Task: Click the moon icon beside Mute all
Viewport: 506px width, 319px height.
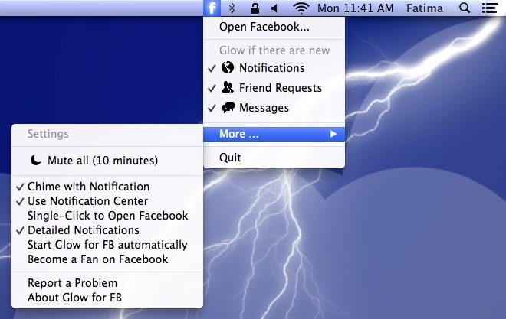Action: [x=36, y=160]
